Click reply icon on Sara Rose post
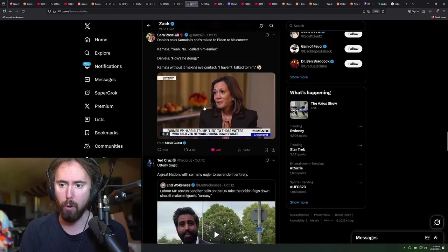The width and height of the screenshot is (448, 252). [159, 150]
